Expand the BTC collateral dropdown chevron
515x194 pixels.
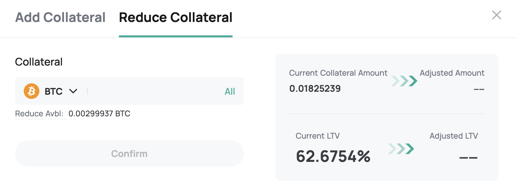(73, 91)
